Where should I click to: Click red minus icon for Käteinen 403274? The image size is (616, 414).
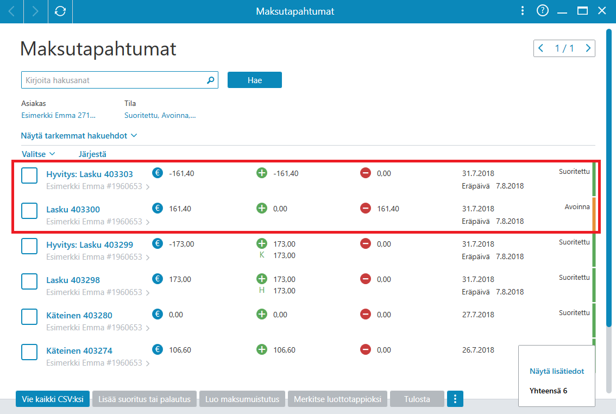click(x=366, y=349)
